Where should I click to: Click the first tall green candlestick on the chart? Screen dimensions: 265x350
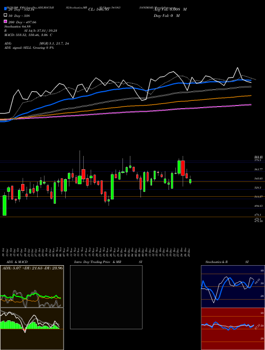(x=4, y=205)
